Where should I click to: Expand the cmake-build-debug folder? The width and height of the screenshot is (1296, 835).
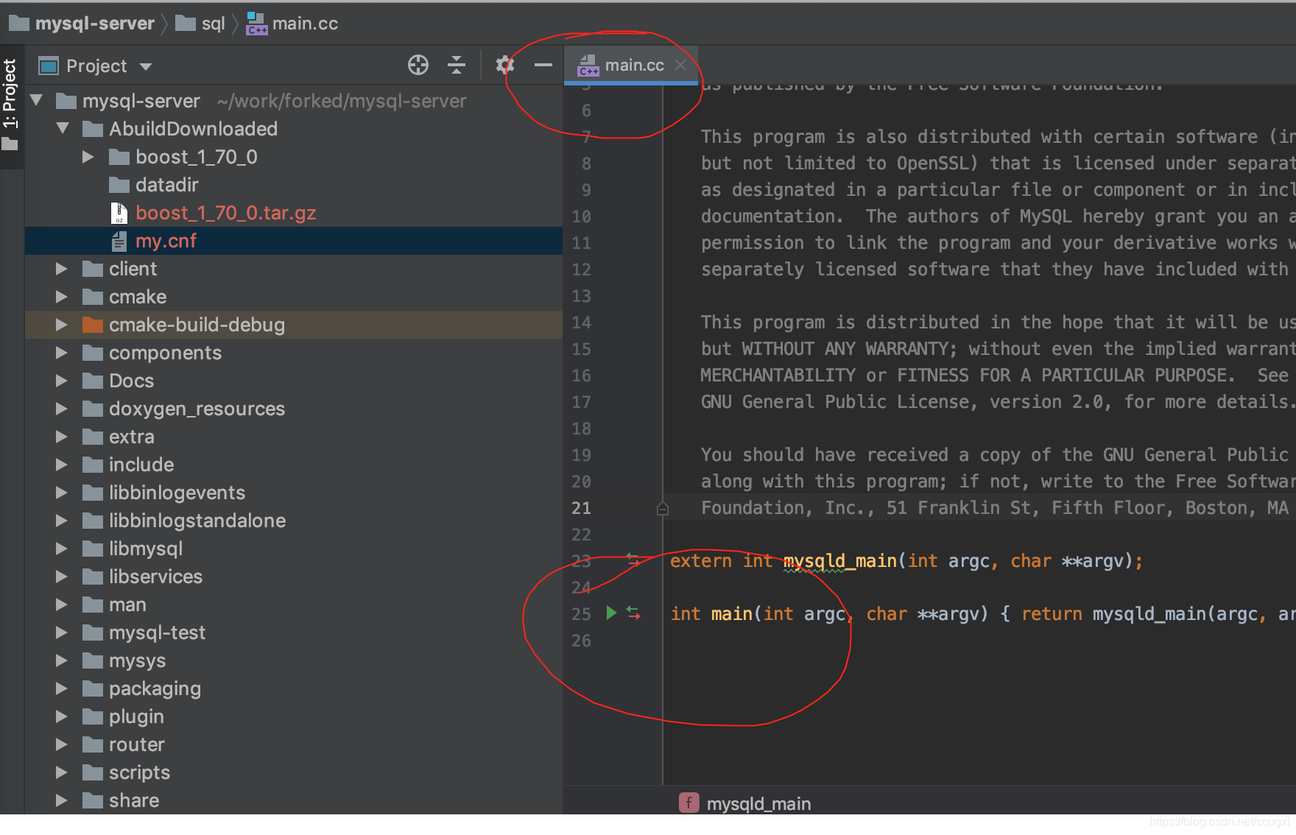coord(62,325)
